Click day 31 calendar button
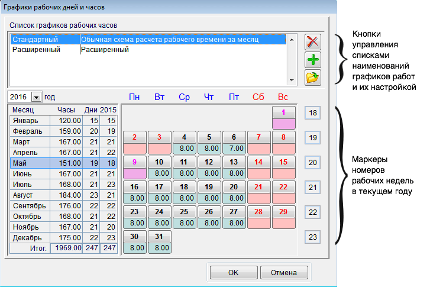 click(x=159, y=237)
